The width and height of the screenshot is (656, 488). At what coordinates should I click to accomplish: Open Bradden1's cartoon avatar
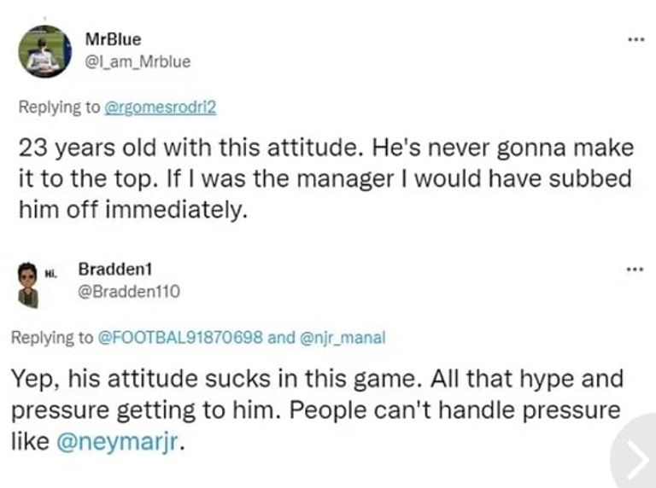coord(27,282)
